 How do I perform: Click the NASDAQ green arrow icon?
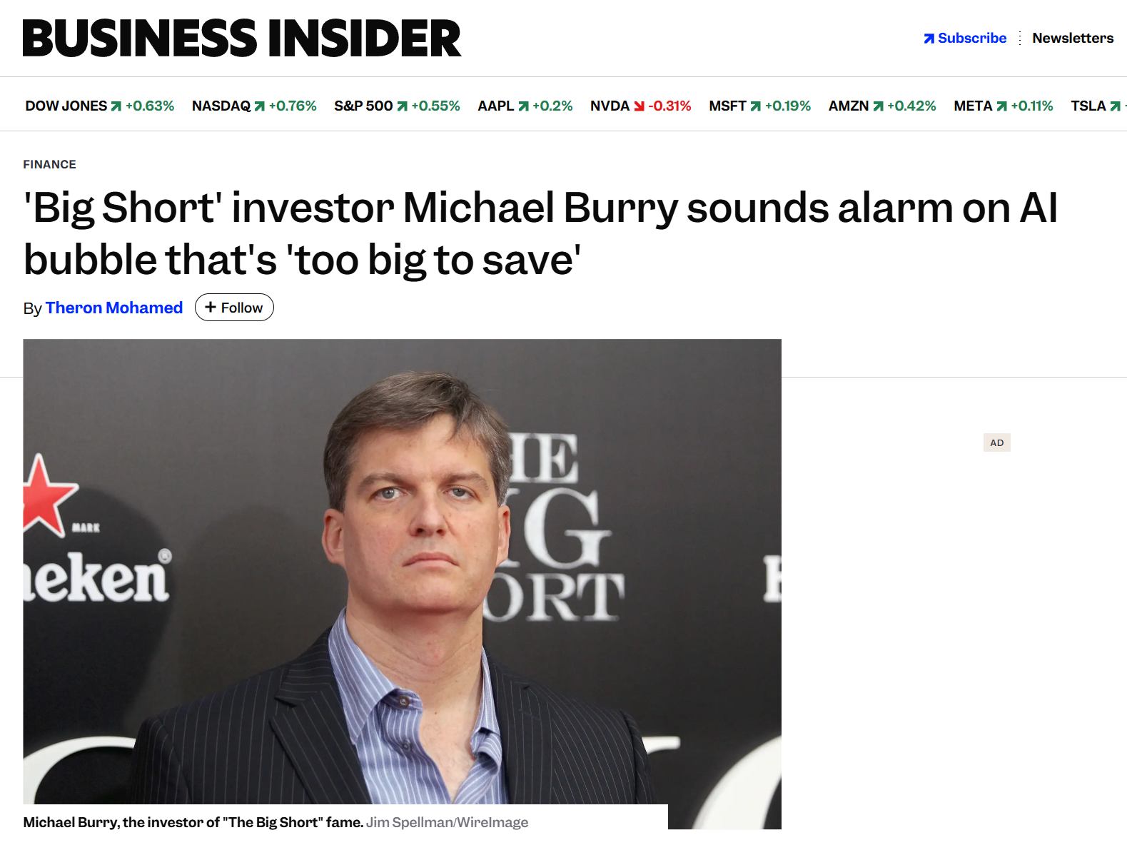pos(260,106)
